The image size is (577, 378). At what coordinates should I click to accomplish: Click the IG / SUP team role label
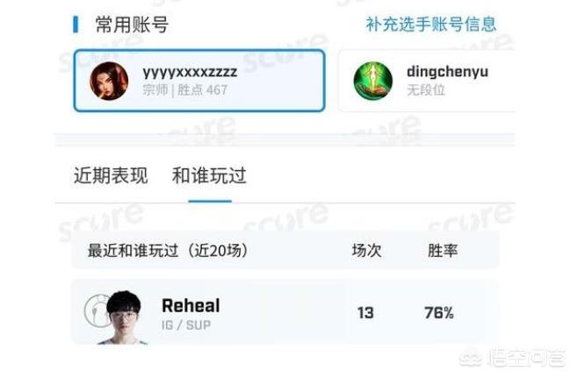186,325
